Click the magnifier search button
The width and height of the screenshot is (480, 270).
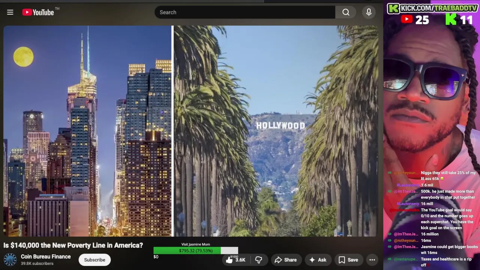tap(346, 12)
